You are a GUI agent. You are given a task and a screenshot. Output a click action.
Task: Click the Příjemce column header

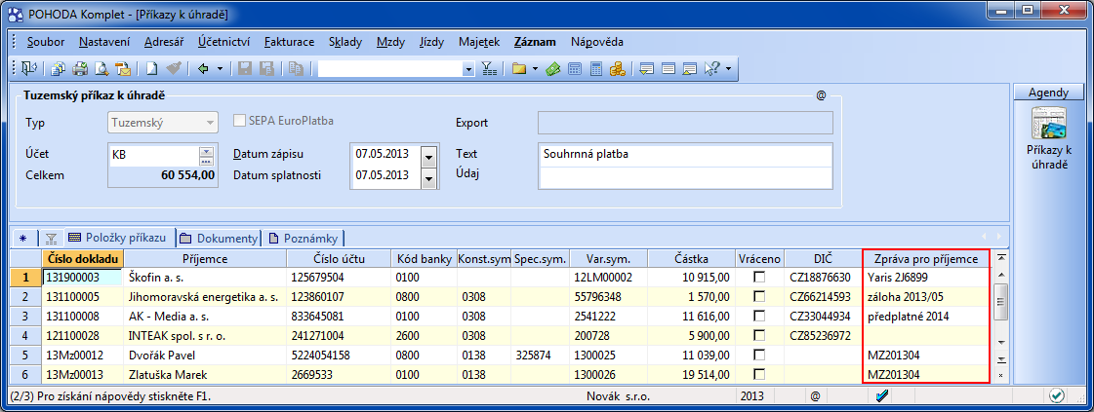pyautogui.click(x=205, y=259)
